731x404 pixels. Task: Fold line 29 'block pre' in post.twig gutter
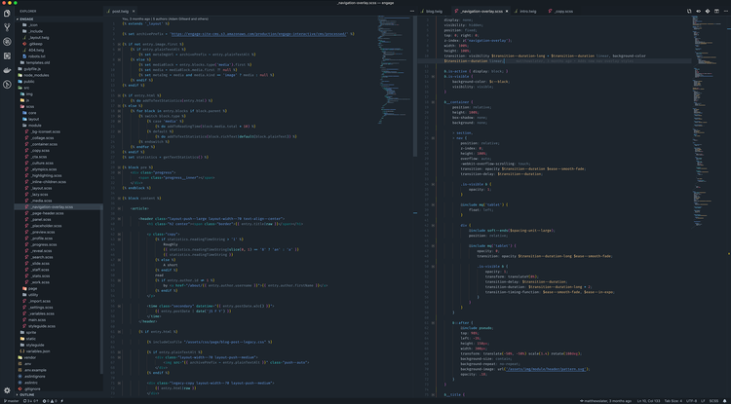pyautogui.click(x=119, y=167)
